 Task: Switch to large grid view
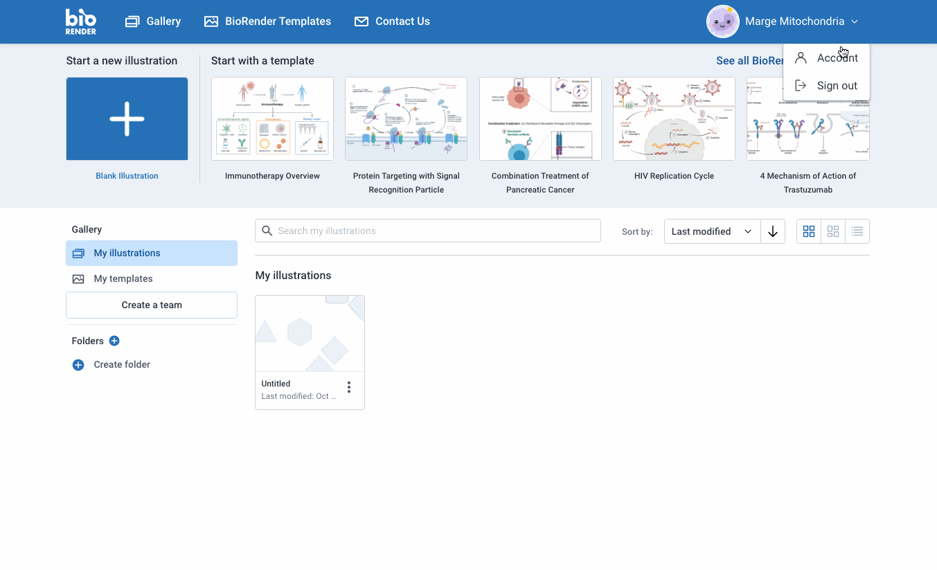(809, 231)
